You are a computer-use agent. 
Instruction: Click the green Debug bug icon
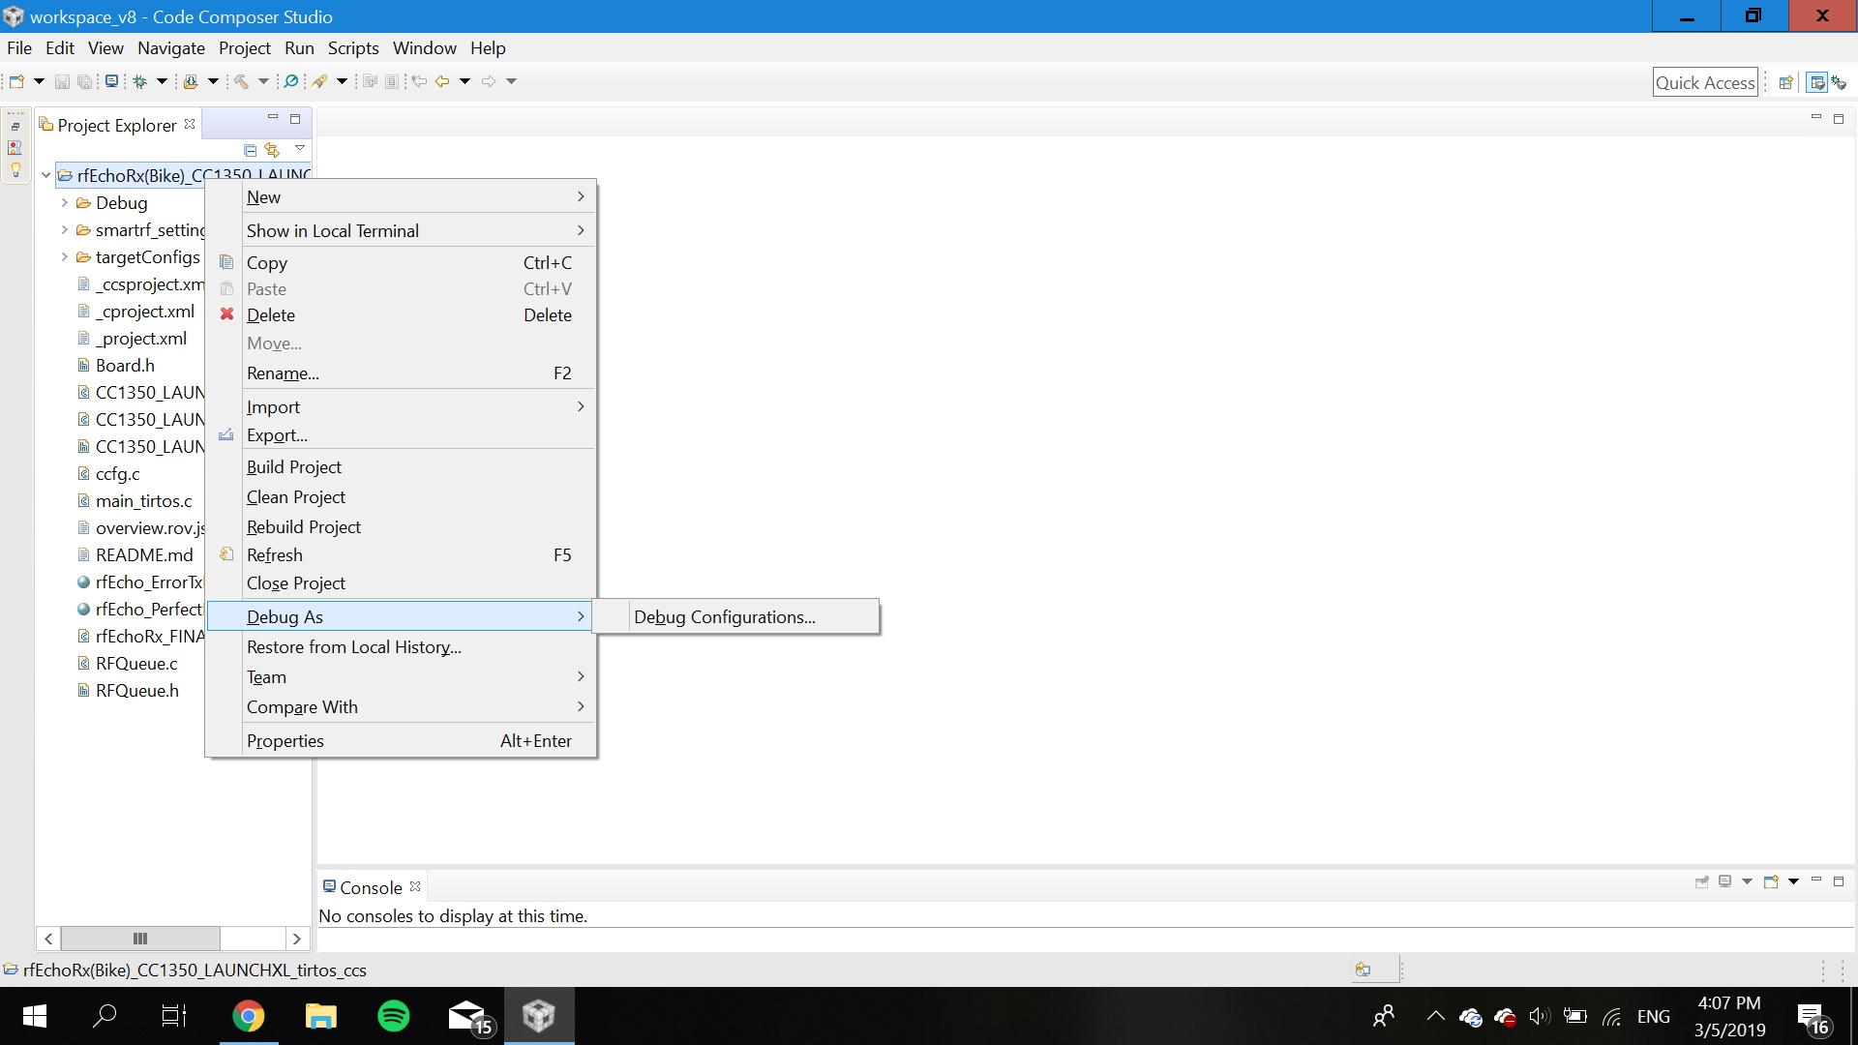click(139, 81)
